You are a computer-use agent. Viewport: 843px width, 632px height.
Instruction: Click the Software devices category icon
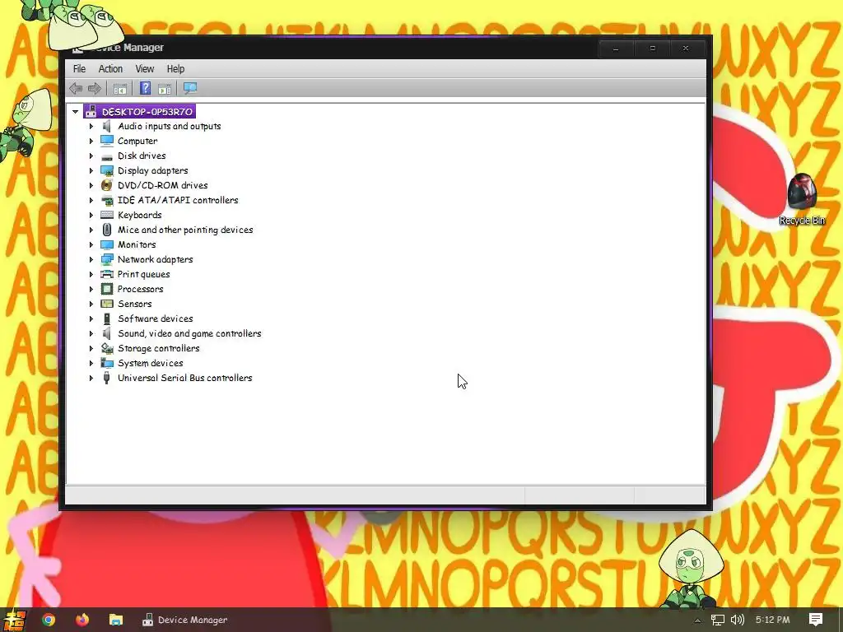coord(107,318)
